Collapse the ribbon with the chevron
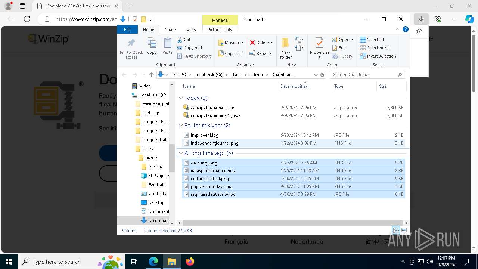The image size is (478, 269). (397, 29)
